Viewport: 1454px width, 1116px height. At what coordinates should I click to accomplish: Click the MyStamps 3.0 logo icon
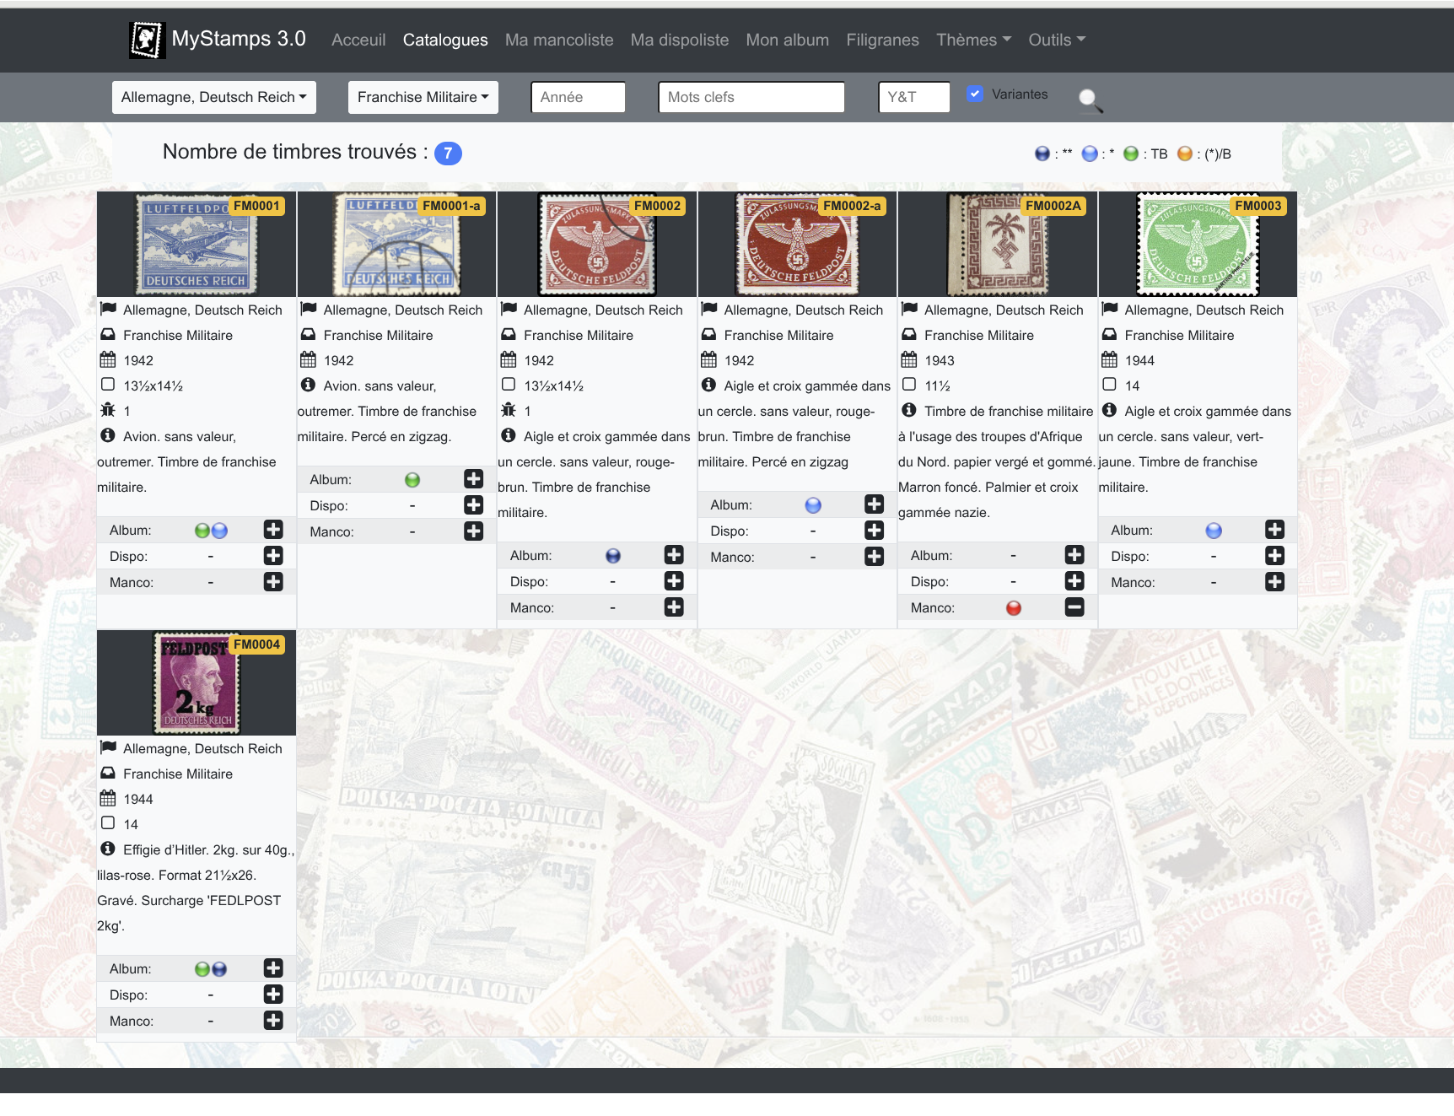[147, 40]
